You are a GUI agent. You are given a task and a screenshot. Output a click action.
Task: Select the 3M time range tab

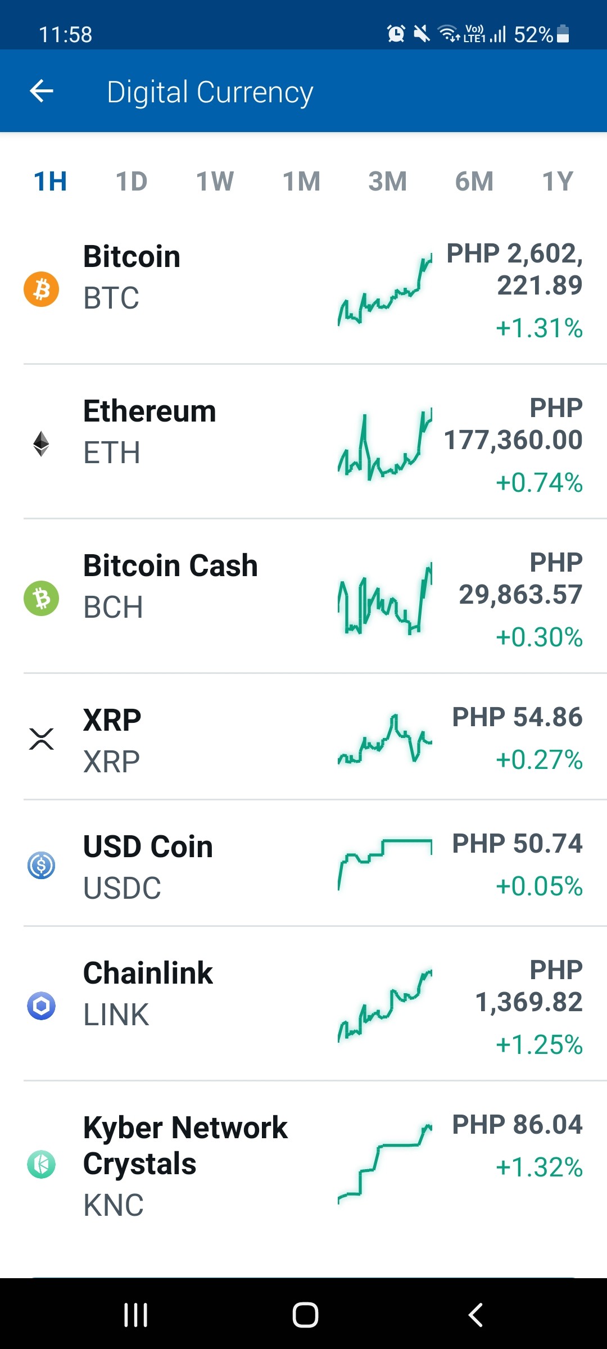point(388,181)
